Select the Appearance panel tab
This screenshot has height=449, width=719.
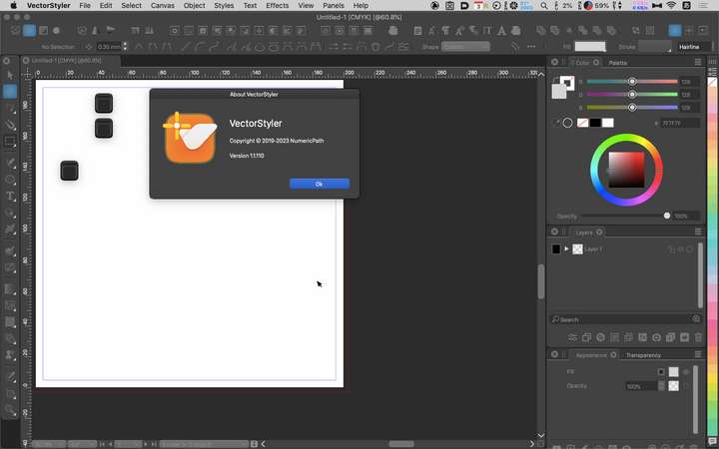click(x=590, y=355)
